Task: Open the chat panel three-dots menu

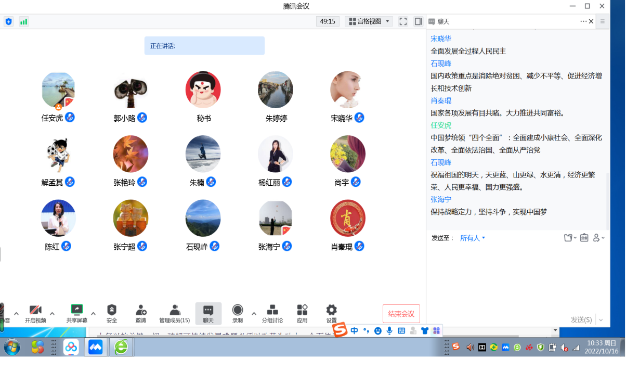Action: pyautogui.click(x=583, y=21)
